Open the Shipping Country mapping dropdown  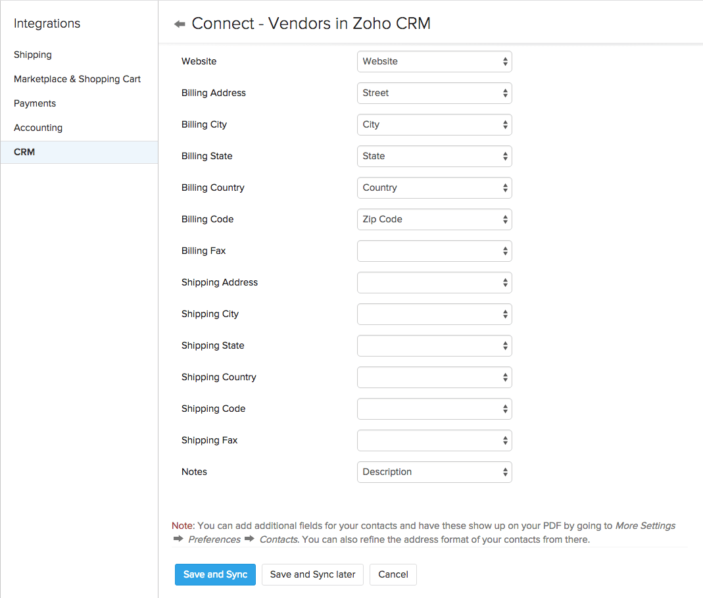pos(434,377)
